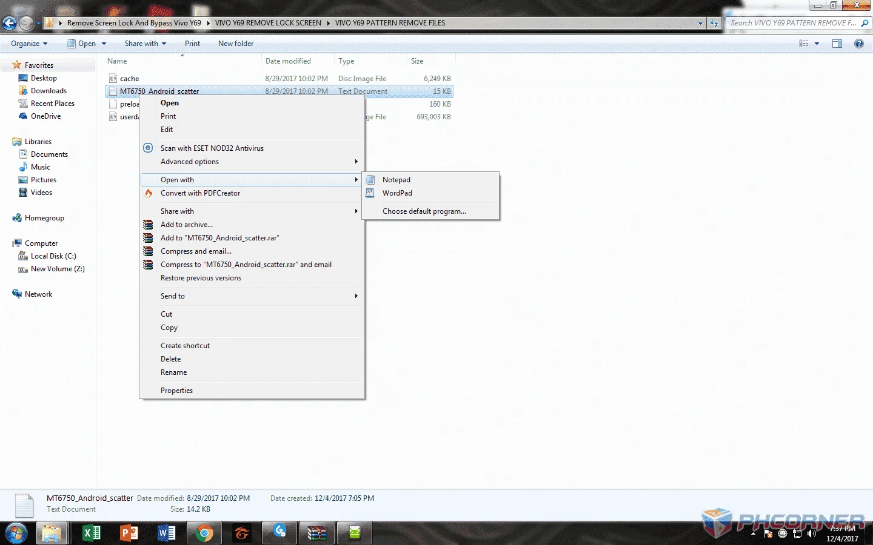Click the WordPad icon in submenu
873x545 pixels.
point(370,193)
